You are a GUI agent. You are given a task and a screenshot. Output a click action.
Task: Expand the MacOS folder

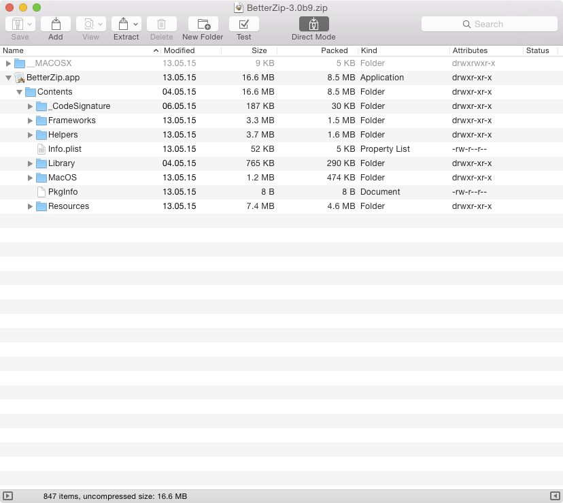[x=30, y=178]
